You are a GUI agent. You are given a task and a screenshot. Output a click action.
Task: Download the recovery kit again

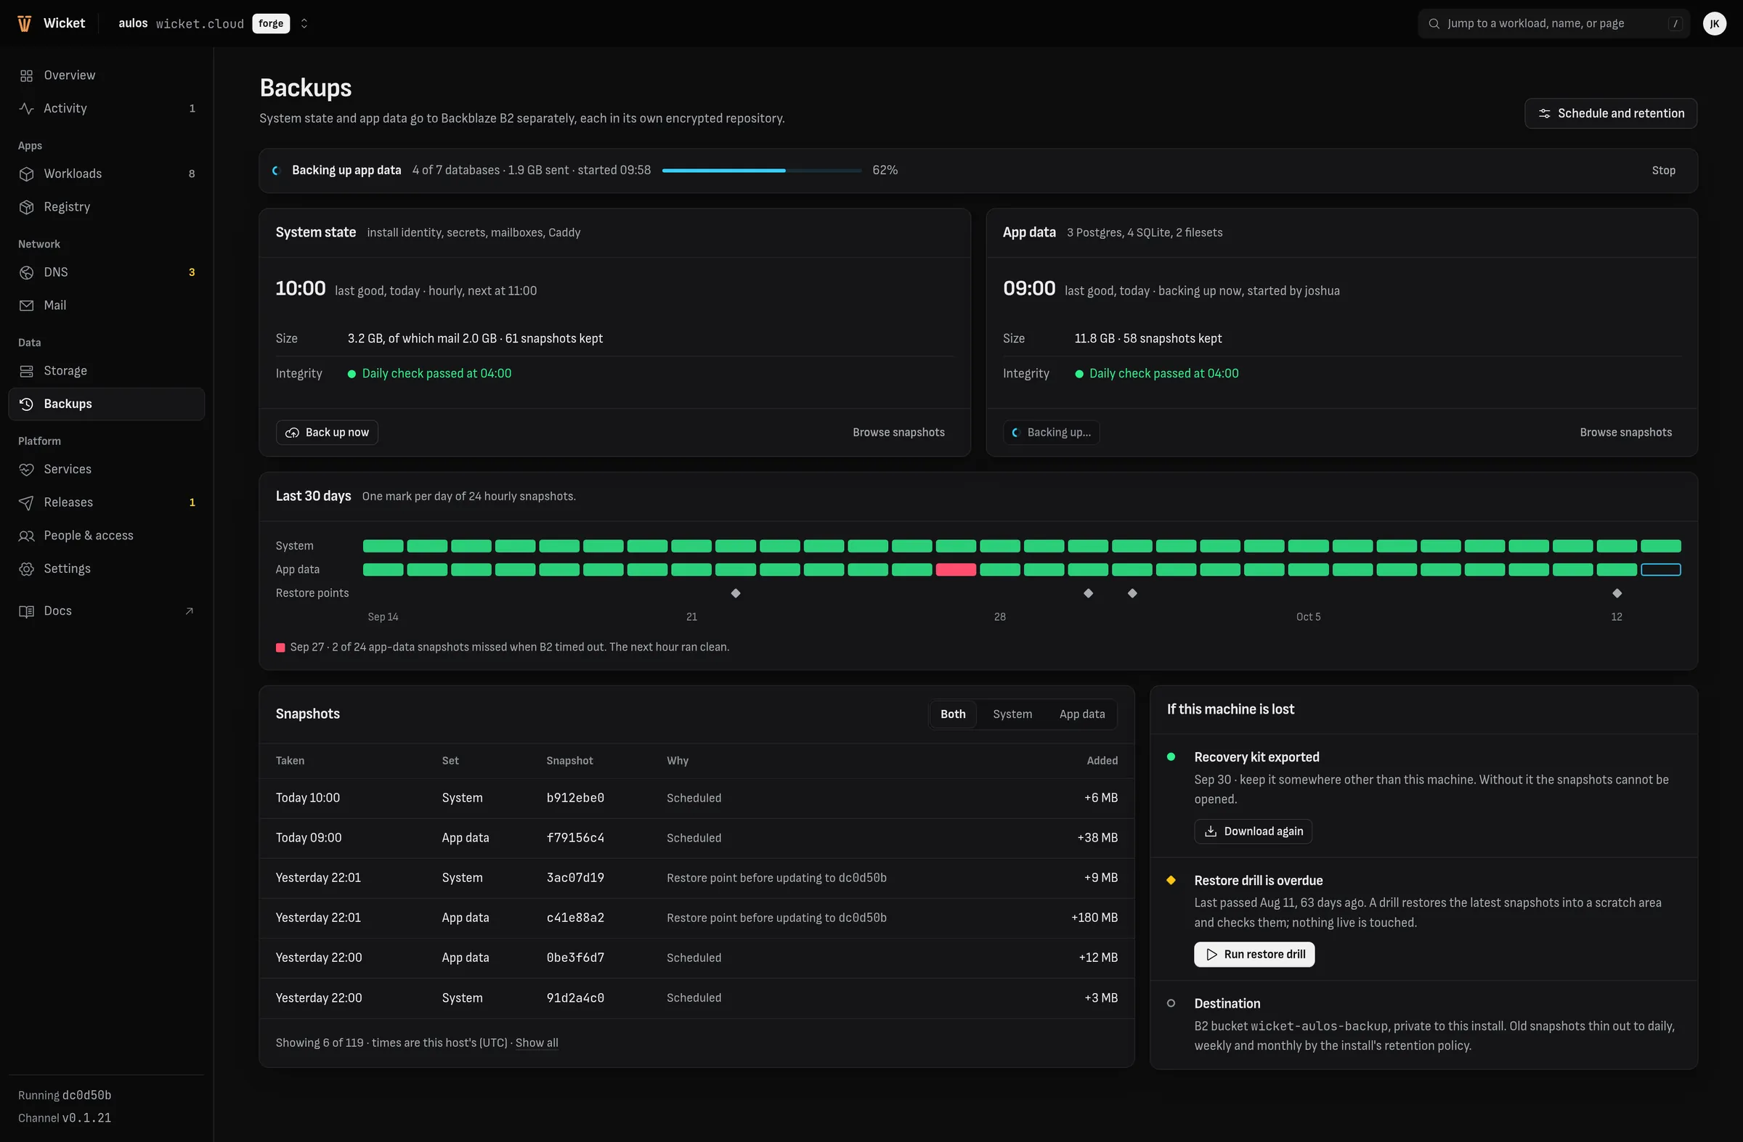point(1253,831)
